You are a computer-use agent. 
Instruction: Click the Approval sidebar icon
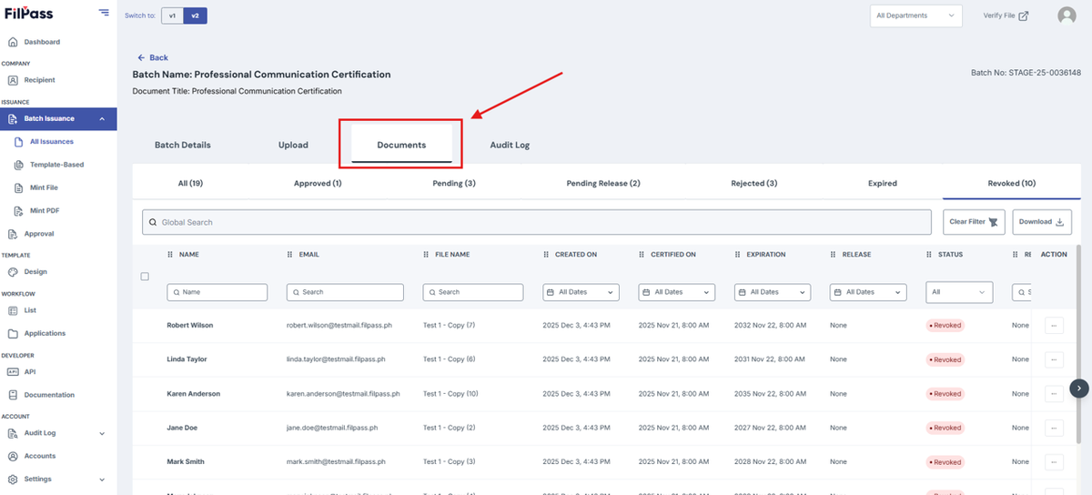[x=13, y=234]
